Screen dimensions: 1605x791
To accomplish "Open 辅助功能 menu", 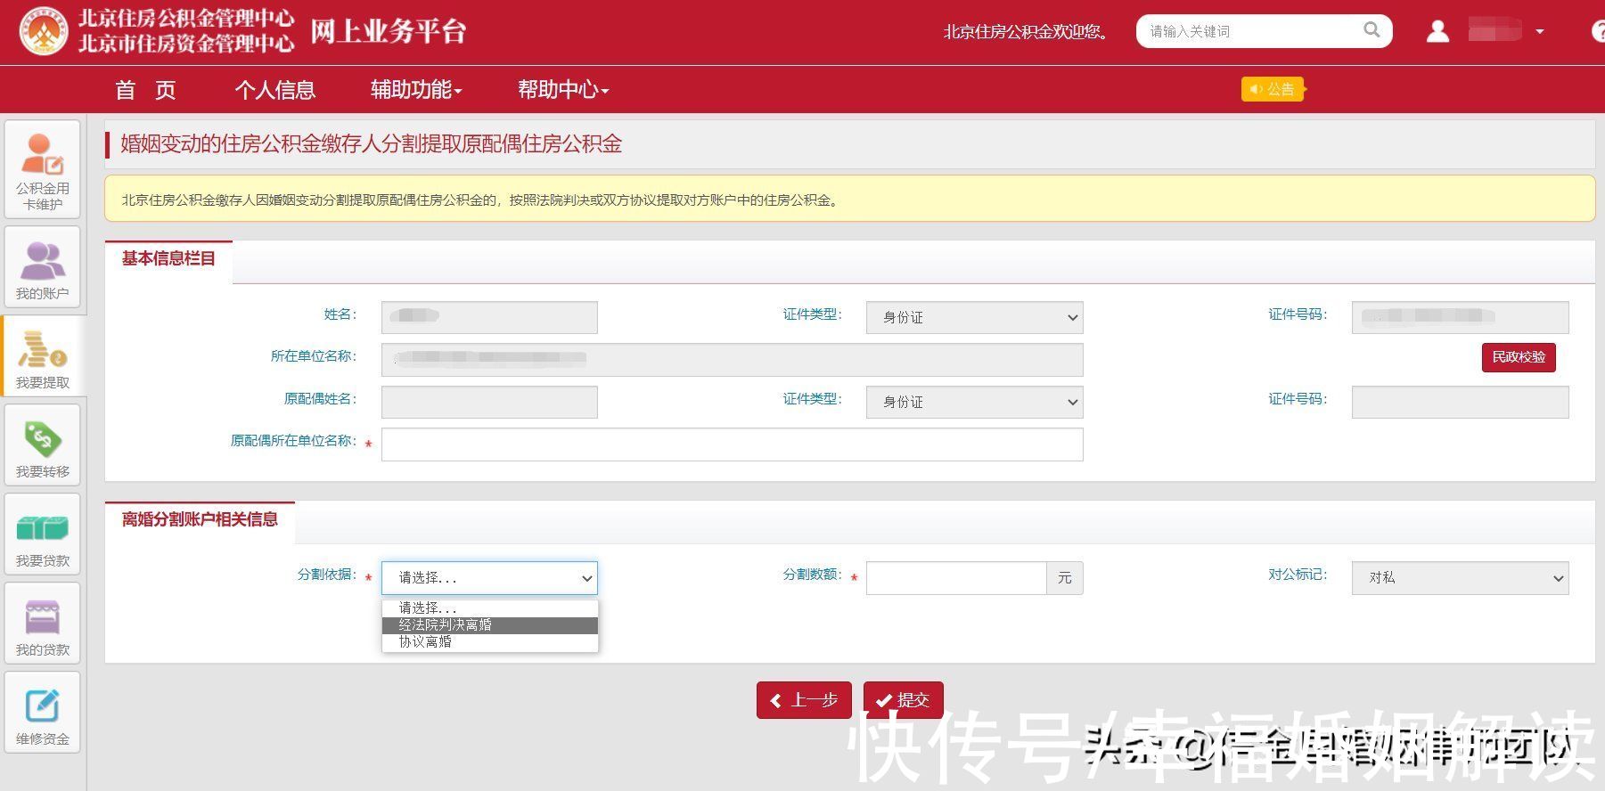I will 416,90.
